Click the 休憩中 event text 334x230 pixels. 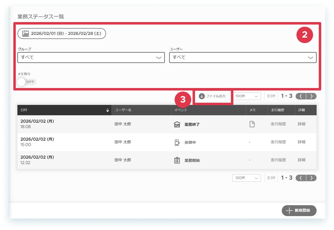190,143
